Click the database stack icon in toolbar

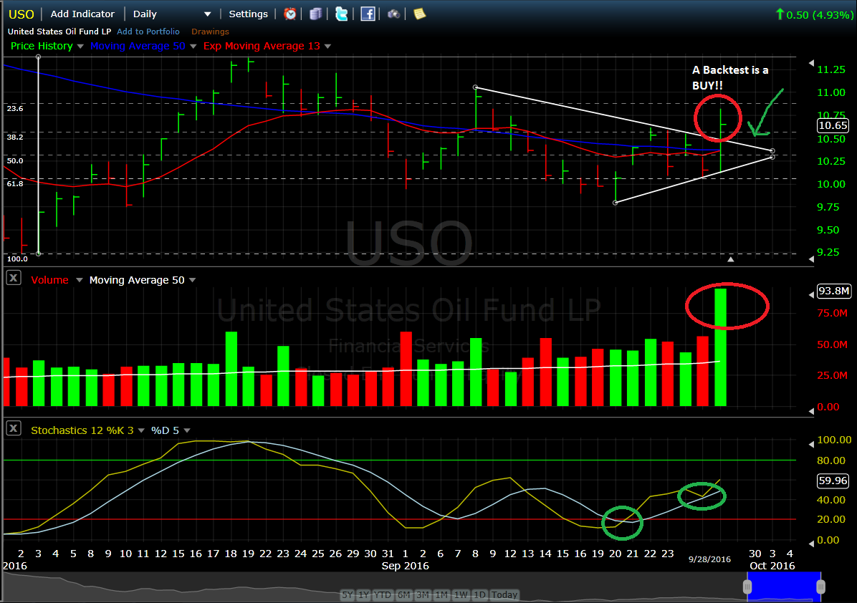[316, 14]
